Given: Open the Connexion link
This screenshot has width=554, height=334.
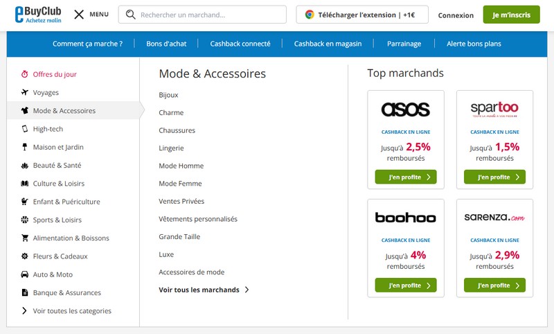Looking at the screenshot, I should pos(456,15).
